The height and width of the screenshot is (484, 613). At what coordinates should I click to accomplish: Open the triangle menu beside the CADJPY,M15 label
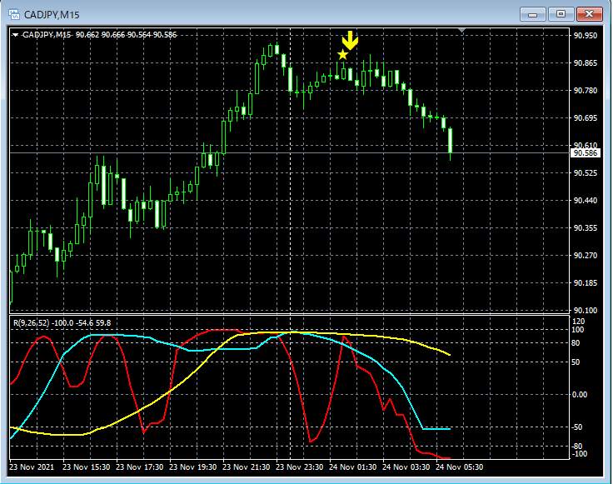15,35
